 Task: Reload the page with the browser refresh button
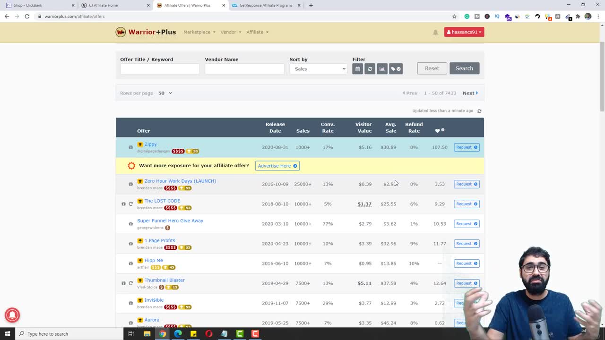(x=27, y=17)
